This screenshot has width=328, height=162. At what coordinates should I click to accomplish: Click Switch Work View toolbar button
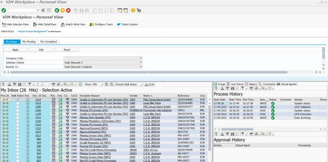[x=73, y=24]
